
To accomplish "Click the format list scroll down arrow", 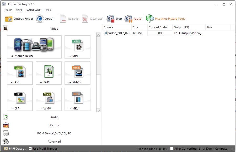I will [x=98, y=111].
